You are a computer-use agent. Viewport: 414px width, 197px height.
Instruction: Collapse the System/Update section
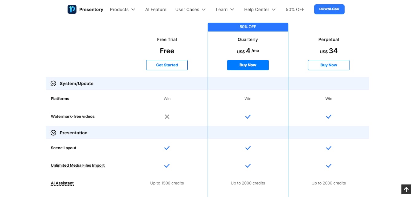[53, 84]
